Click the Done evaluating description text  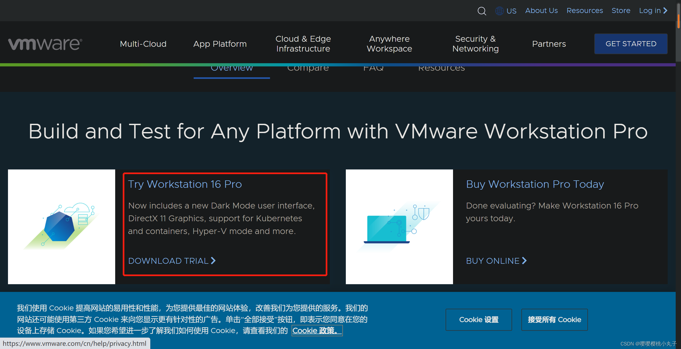pos(552,212)
